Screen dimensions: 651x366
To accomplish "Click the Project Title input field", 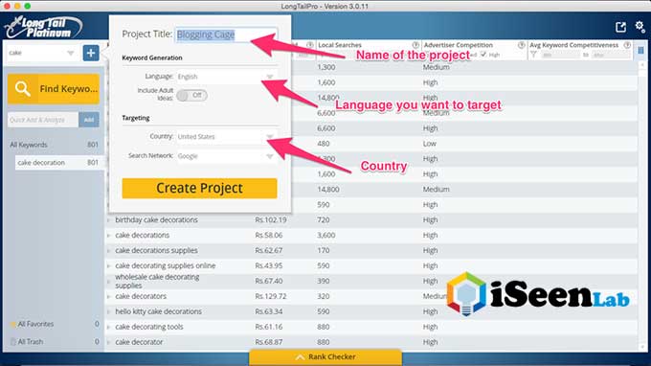I will coord(226,34).
